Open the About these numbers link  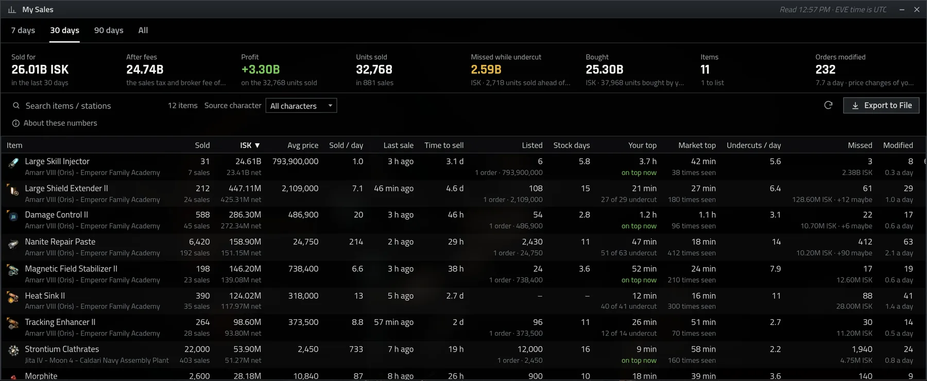click(60, 123)
